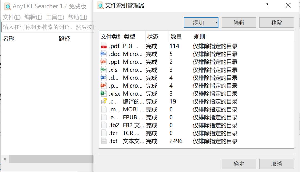This screenshot has width=300, height=172.
Task: Sort by the 文件类型 column header
Action: (x=110, y=36)
